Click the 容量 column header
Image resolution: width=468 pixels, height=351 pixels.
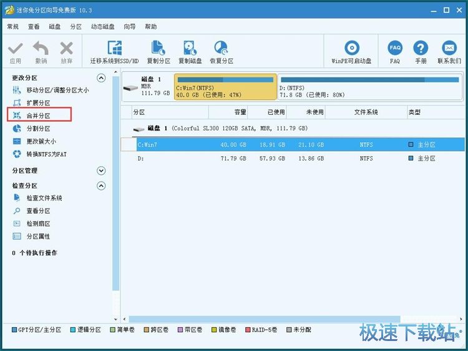point(228,112)
